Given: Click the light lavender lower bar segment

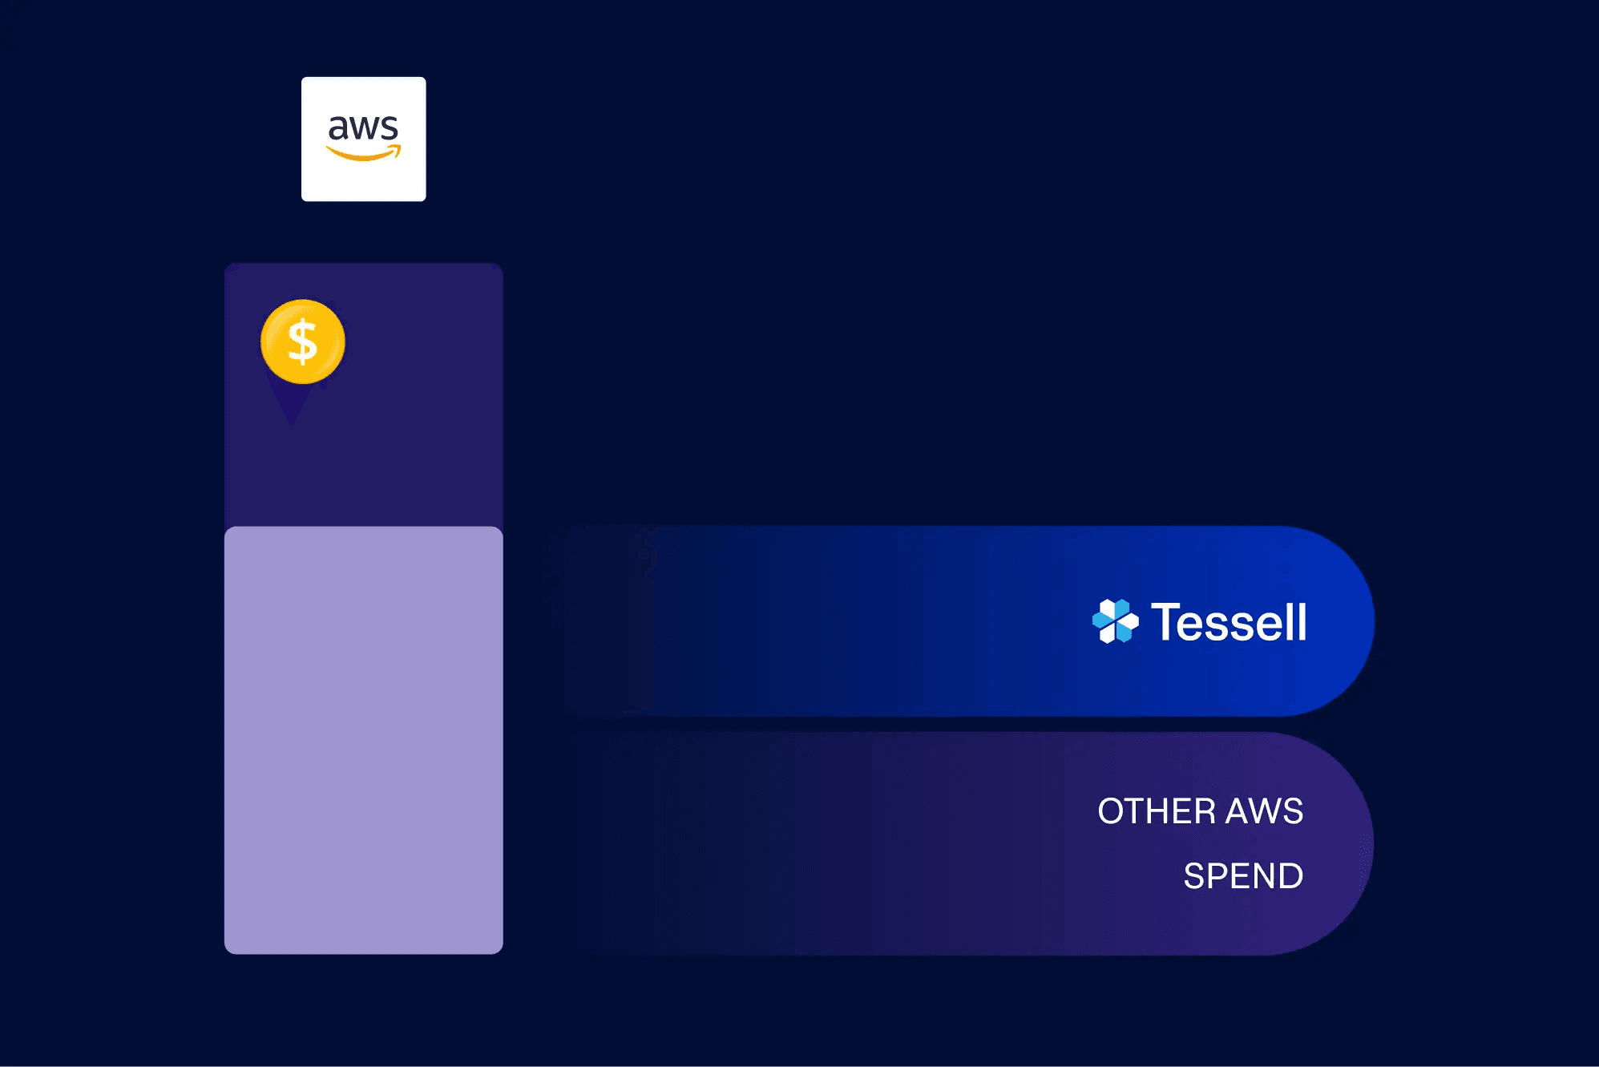Looking at the screenshot, I should [363, 740].
